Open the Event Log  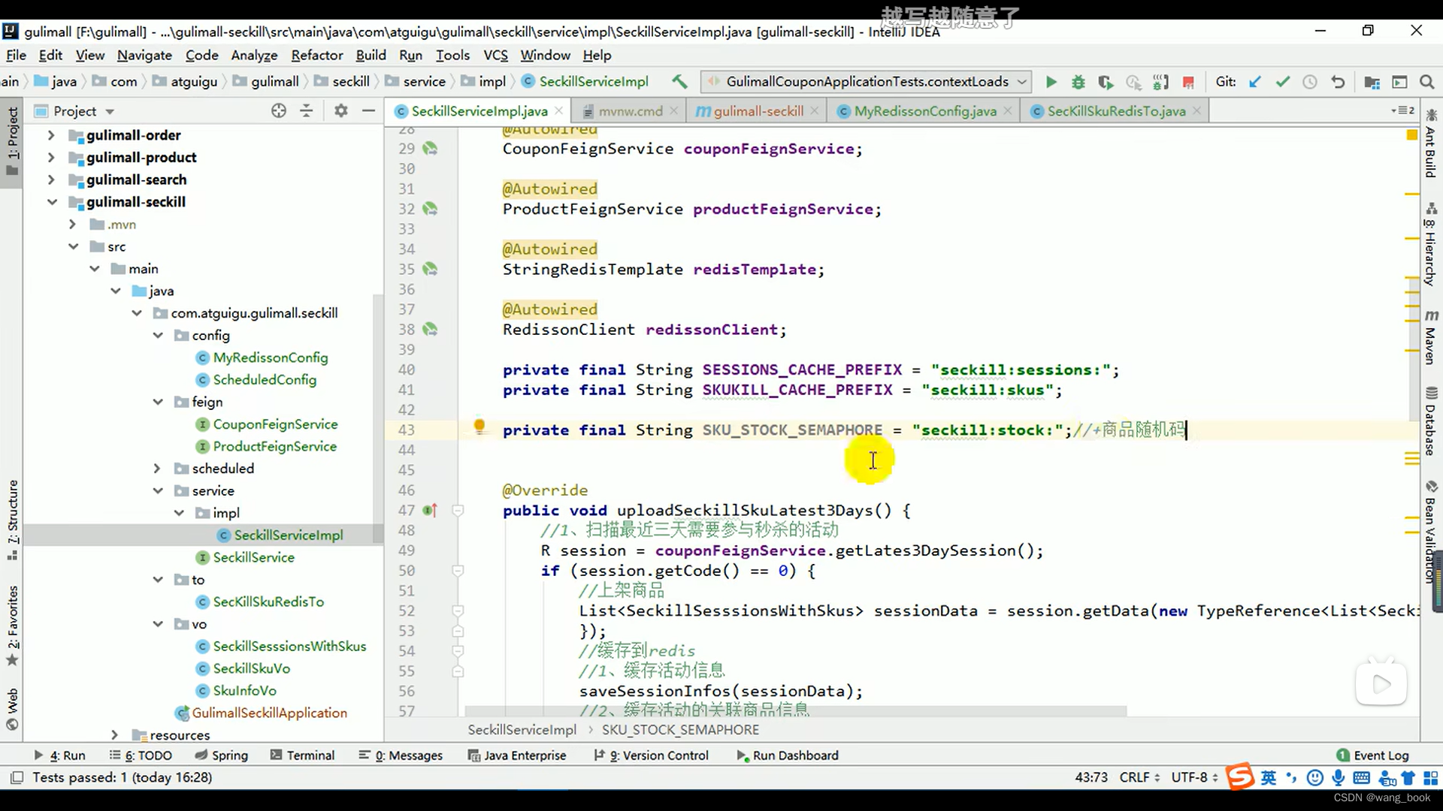coord(1373,755)
